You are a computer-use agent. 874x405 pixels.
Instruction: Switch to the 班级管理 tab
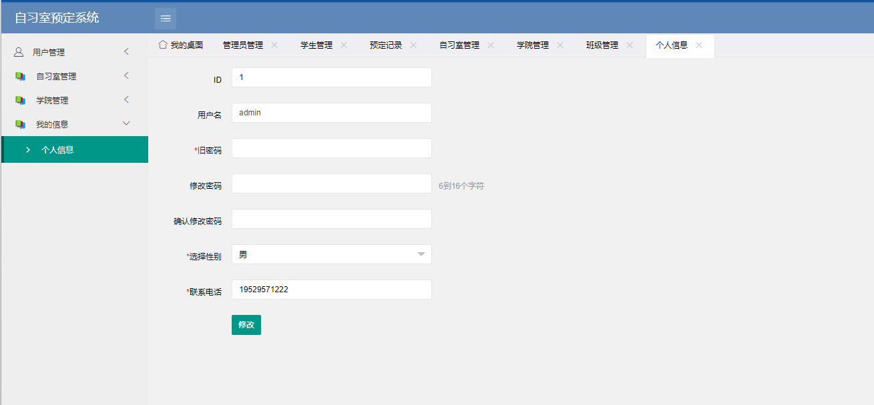[602, 45]
